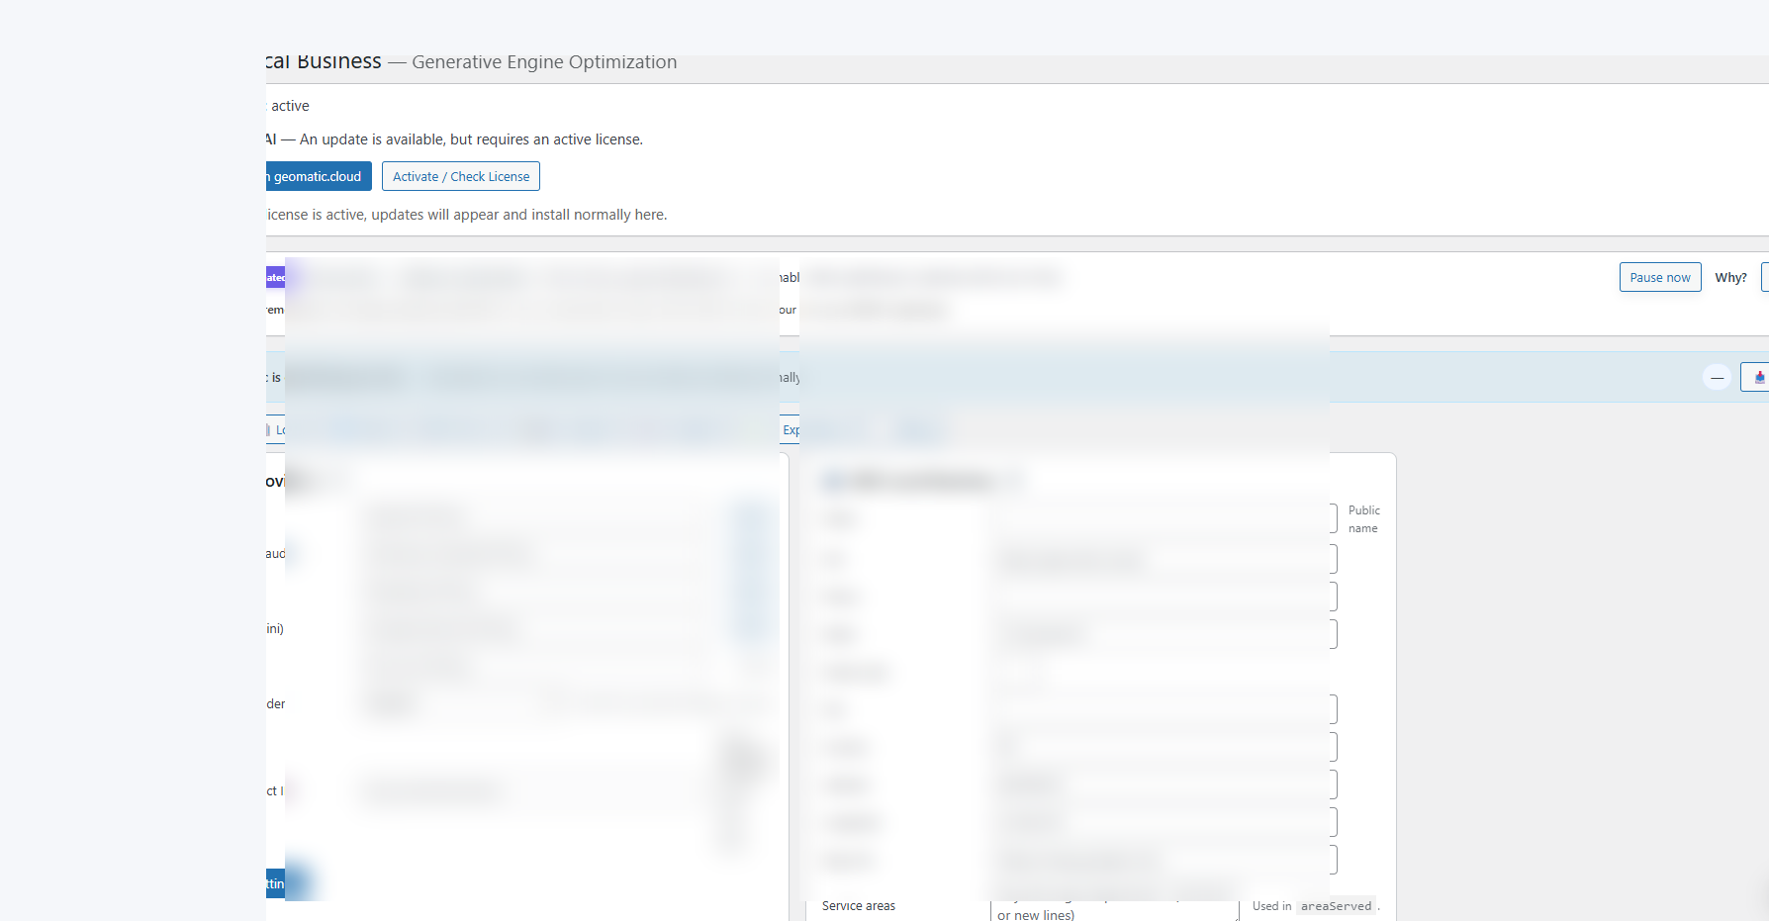
Task: Click the 'areaServed' code label
Action: [1336, 906]
